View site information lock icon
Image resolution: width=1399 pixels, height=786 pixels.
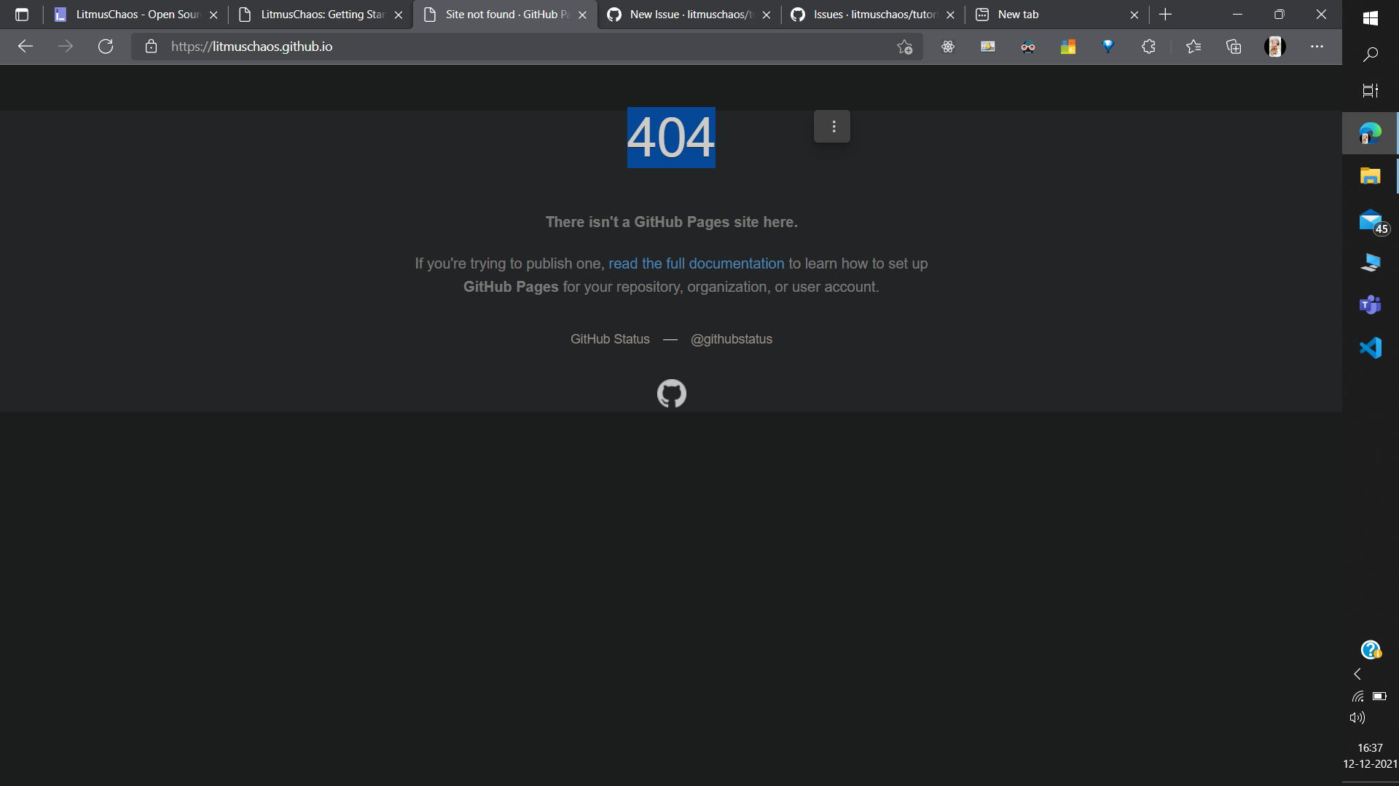pos(151,47)
